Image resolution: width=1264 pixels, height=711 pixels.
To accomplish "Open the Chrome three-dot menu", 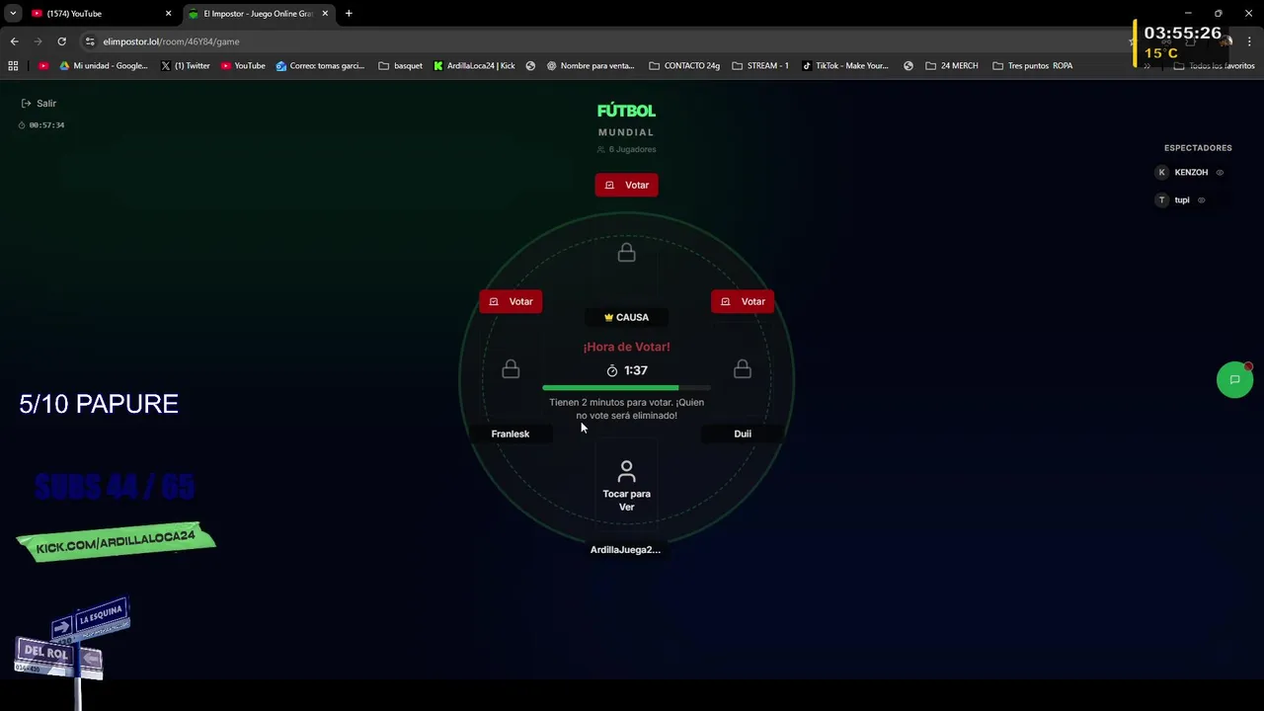I will [x=1250, y=41].
